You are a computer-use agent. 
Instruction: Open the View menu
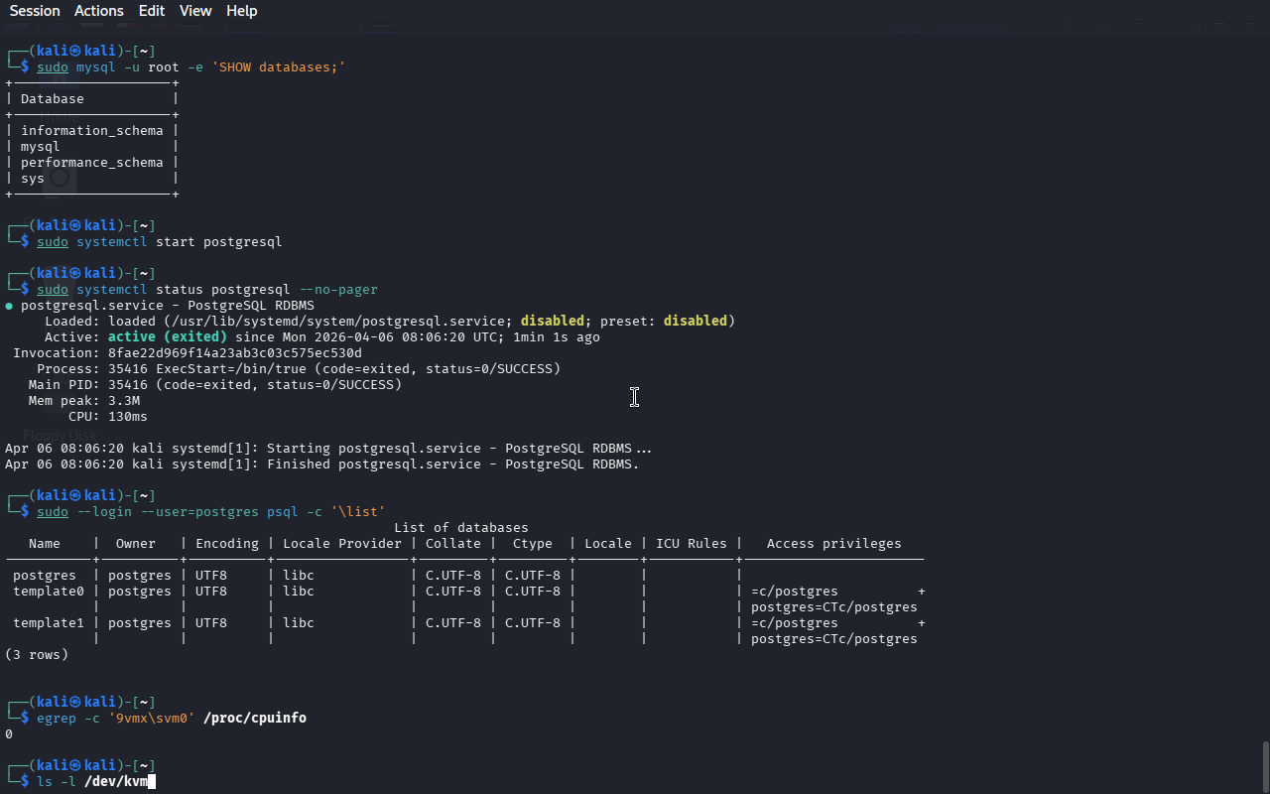pyautogui.click(x=195, y=11)
